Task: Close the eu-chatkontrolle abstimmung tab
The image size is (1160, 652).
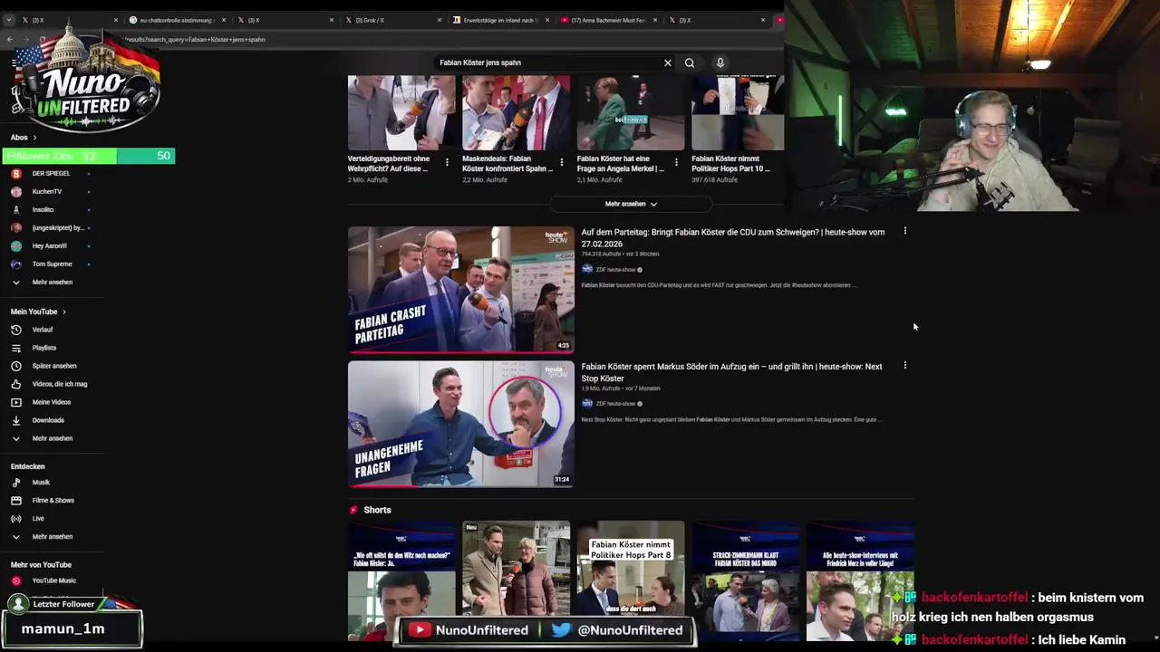Action: click(x=224, y=20)
